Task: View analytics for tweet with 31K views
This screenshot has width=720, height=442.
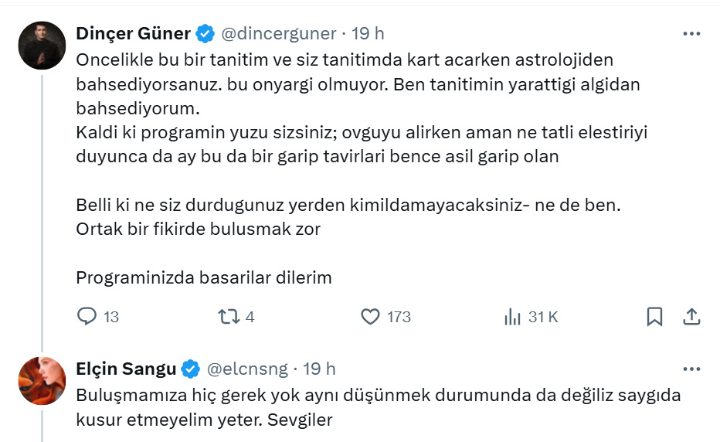Action: pos(512,317)
